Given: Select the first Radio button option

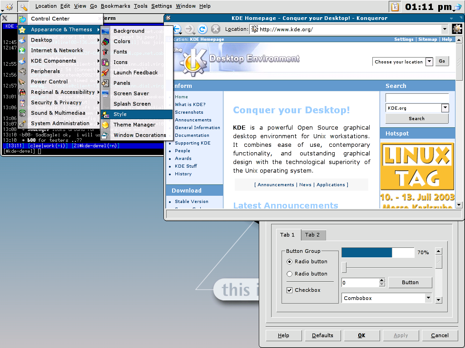Looking at the screenshot, I should coord(289,261).
